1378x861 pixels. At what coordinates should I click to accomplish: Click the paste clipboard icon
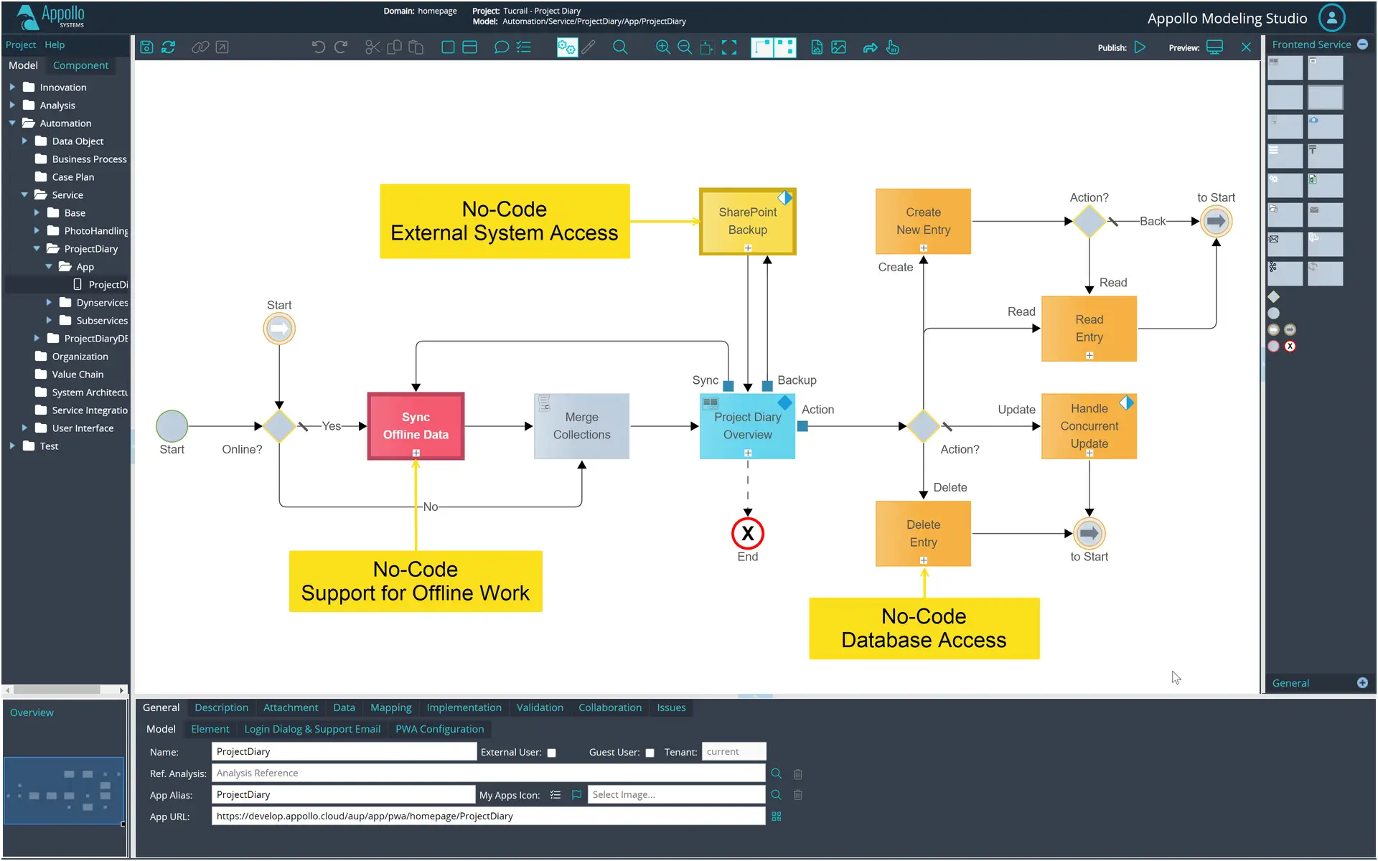(416, 47)
